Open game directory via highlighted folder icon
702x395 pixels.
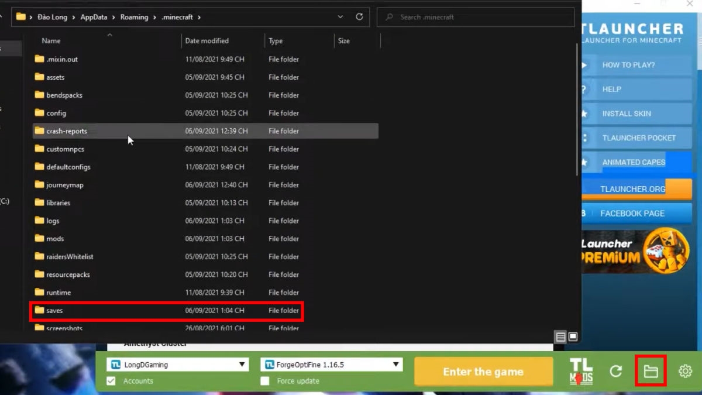(x=651, y=370)
